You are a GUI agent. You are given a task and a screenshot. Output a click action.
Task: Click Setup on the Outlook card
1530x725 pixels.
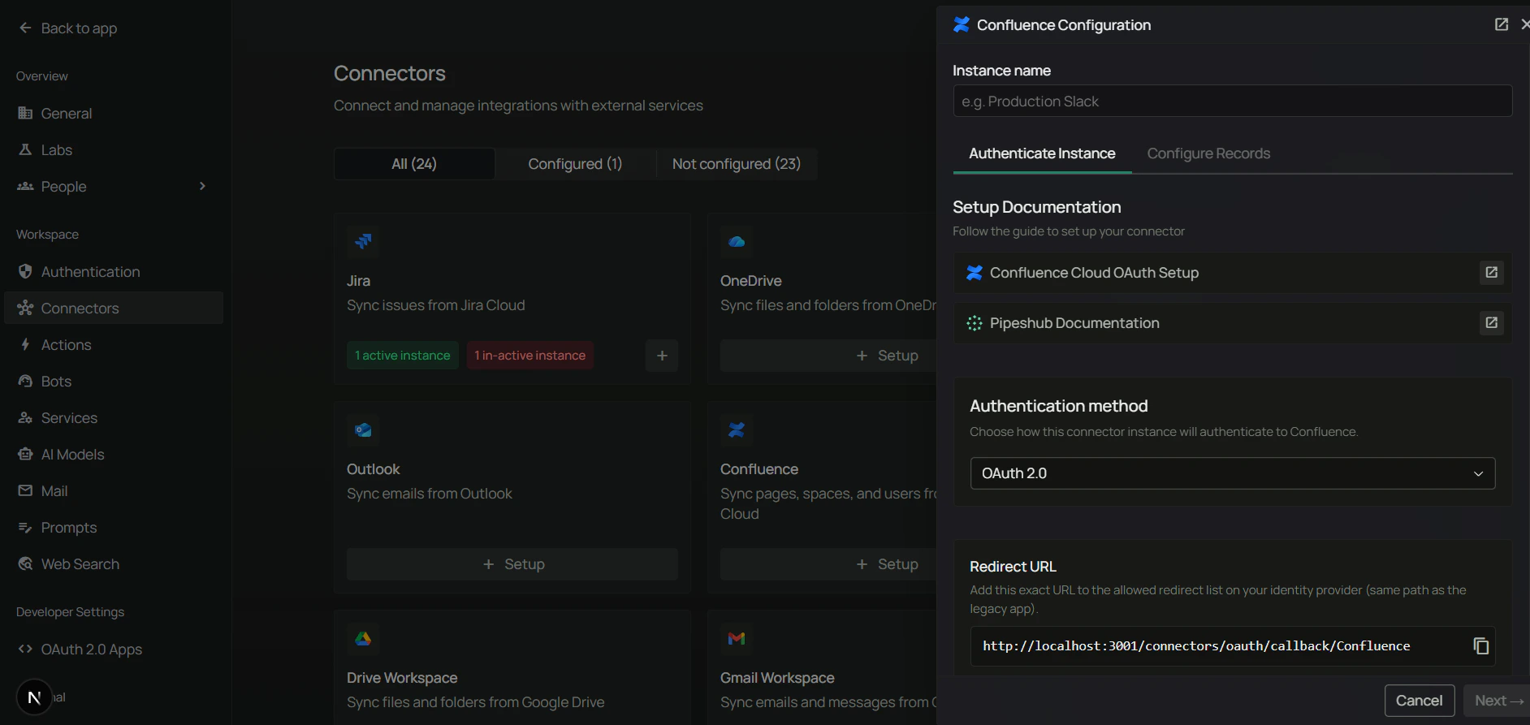pos(512,564)
